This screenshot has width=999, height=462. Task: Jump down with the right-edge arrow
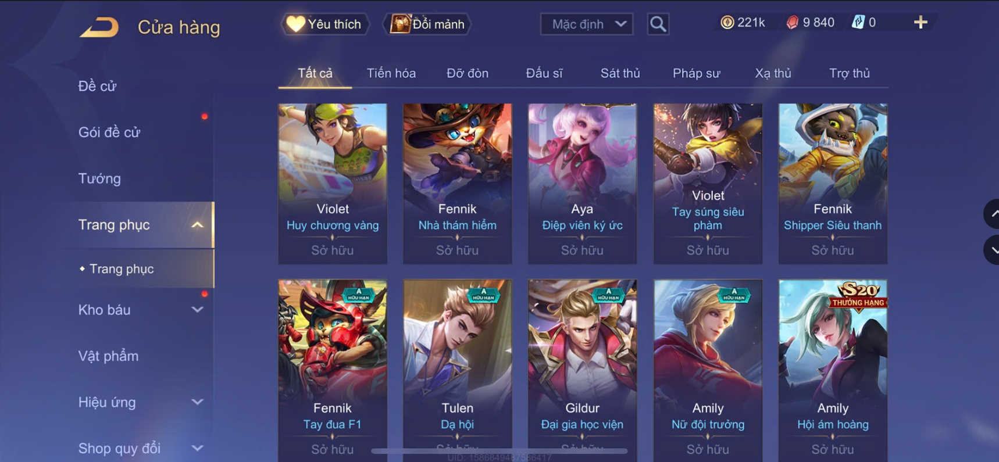tap(991, 250)
